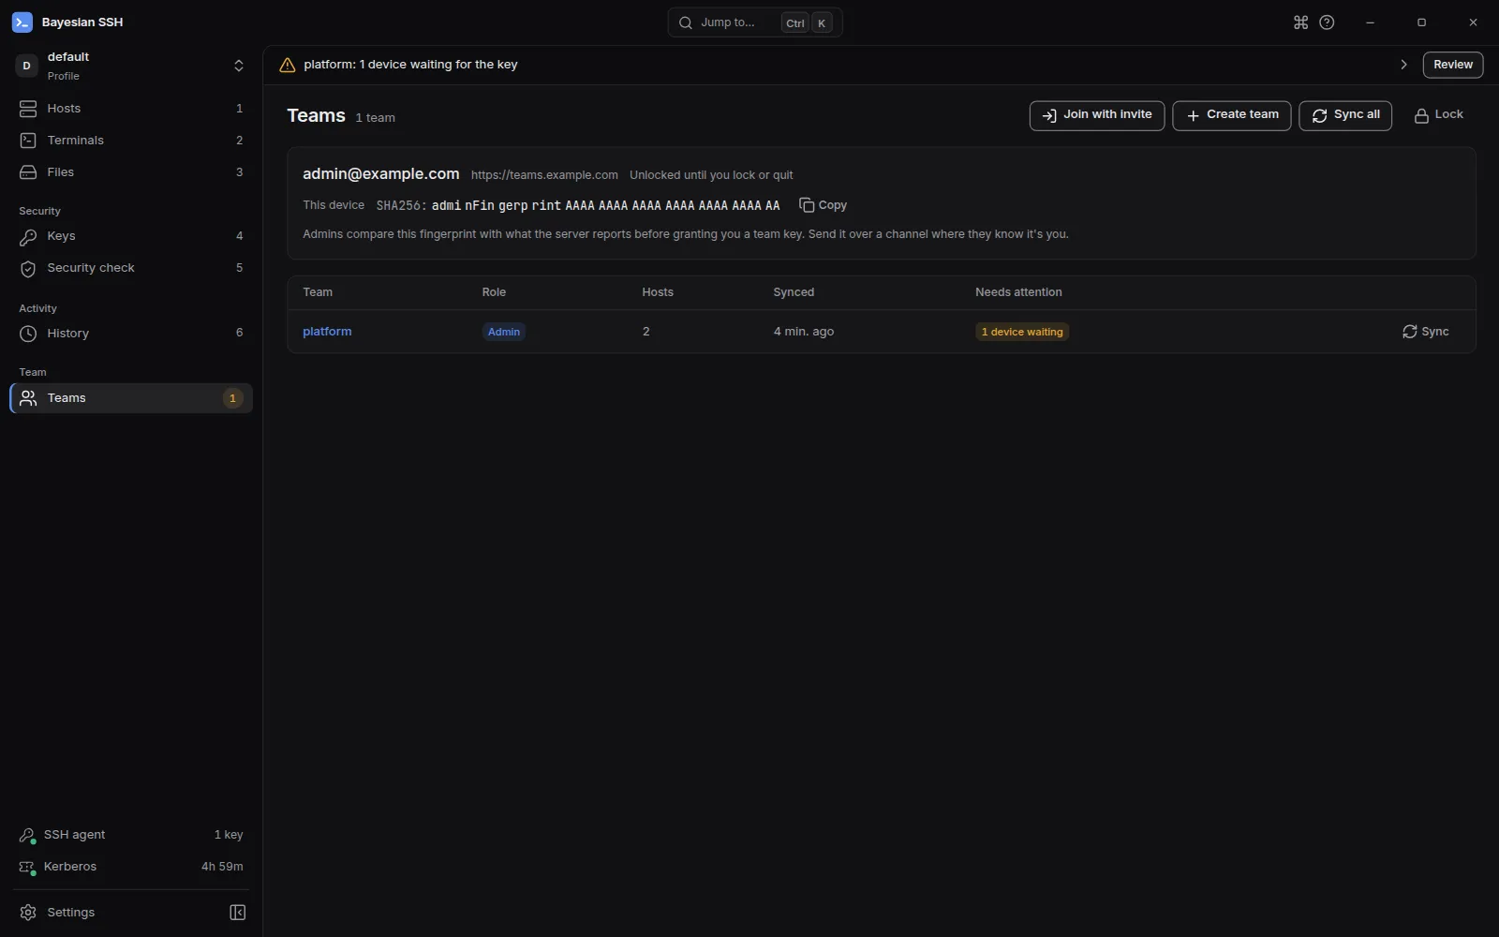The height and width of the screenshot is (937, 1499).
Task: Join a team with invite
Action: click(x=1097, y=115)
